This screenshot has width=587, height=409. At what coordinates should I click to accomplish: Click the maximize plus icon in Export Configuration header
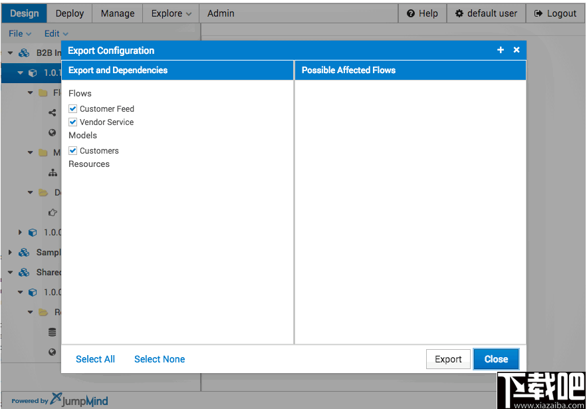(501, 51)
